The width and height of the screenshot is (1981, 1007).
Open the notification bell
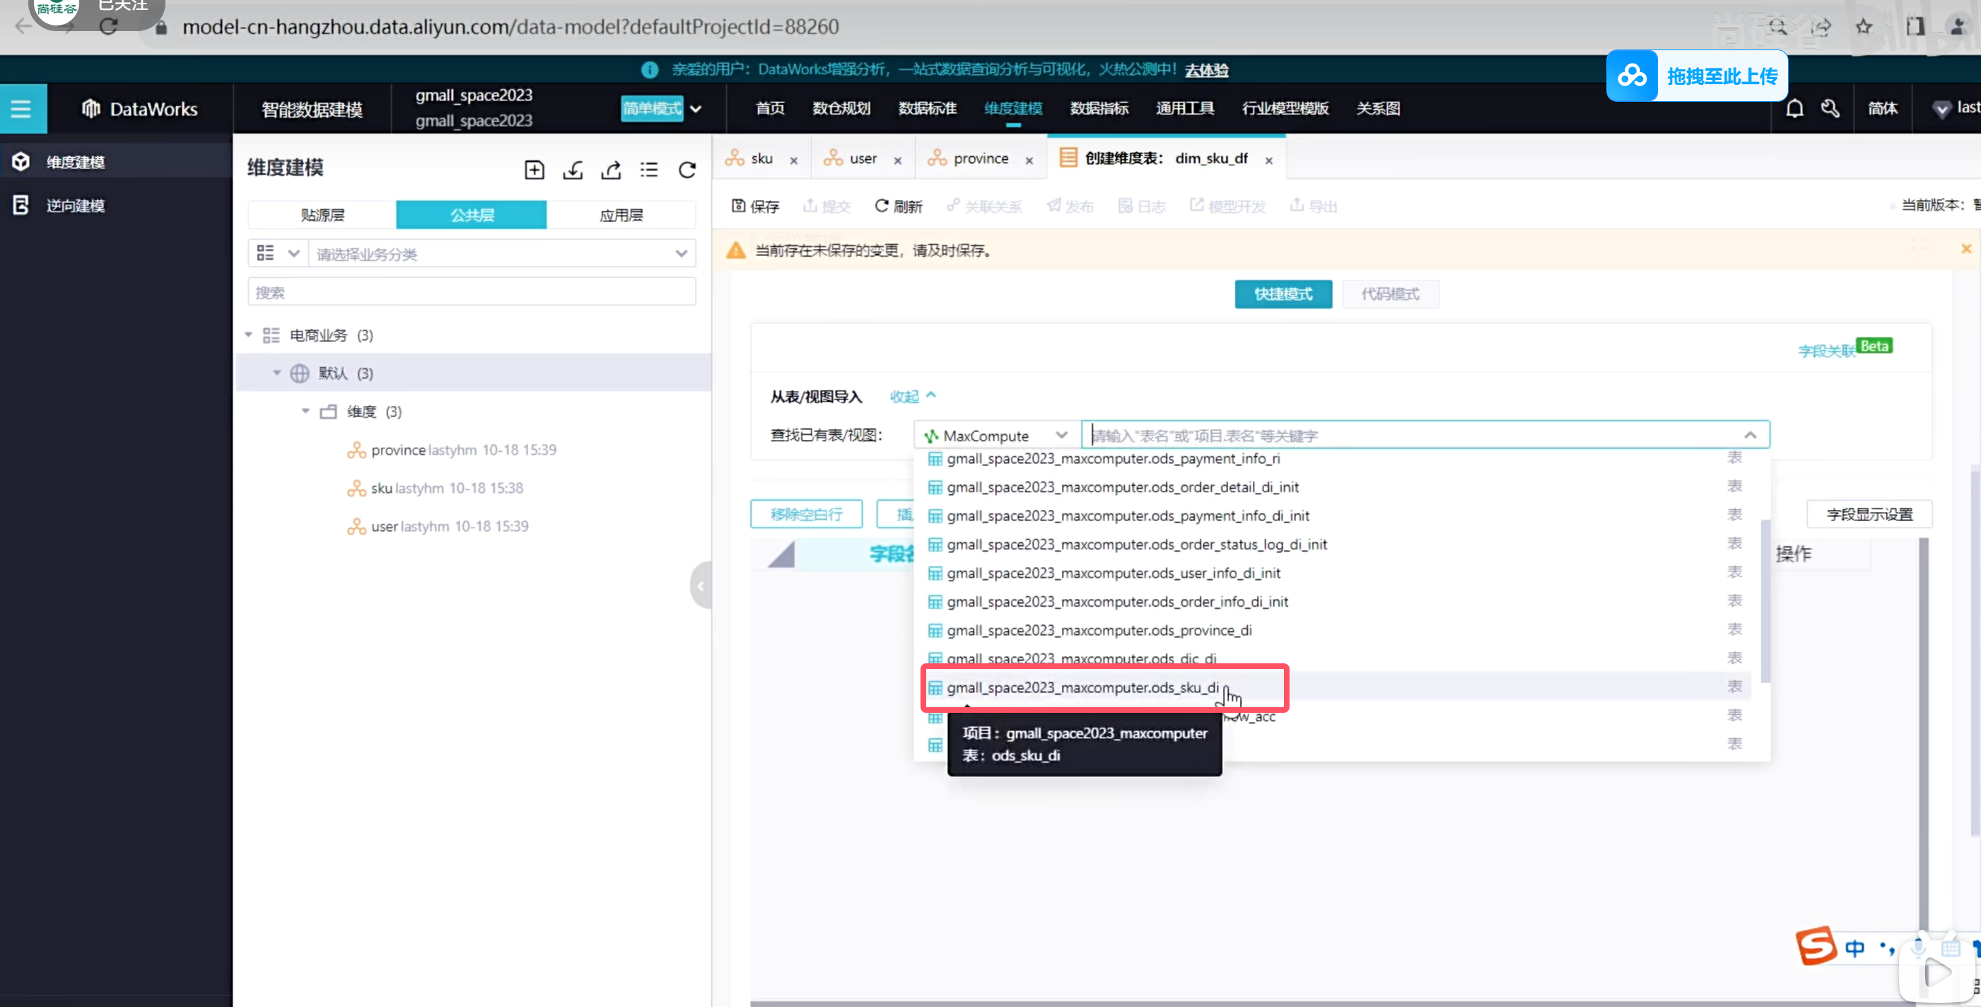1794,108
